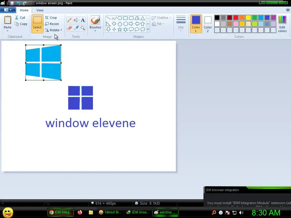This screenshot has height=218, width=291.
Task: Click the Redo arrow in the title bar
Action: coord(24,3)
